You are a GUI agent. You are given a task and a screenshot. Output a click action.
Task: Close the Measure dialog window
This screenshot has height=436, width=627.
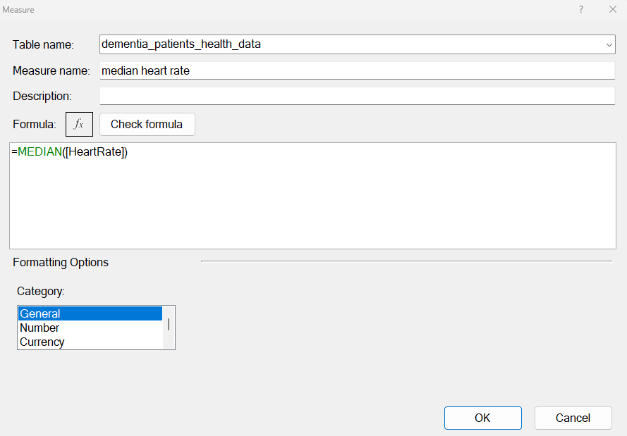[x=612, y=9]
